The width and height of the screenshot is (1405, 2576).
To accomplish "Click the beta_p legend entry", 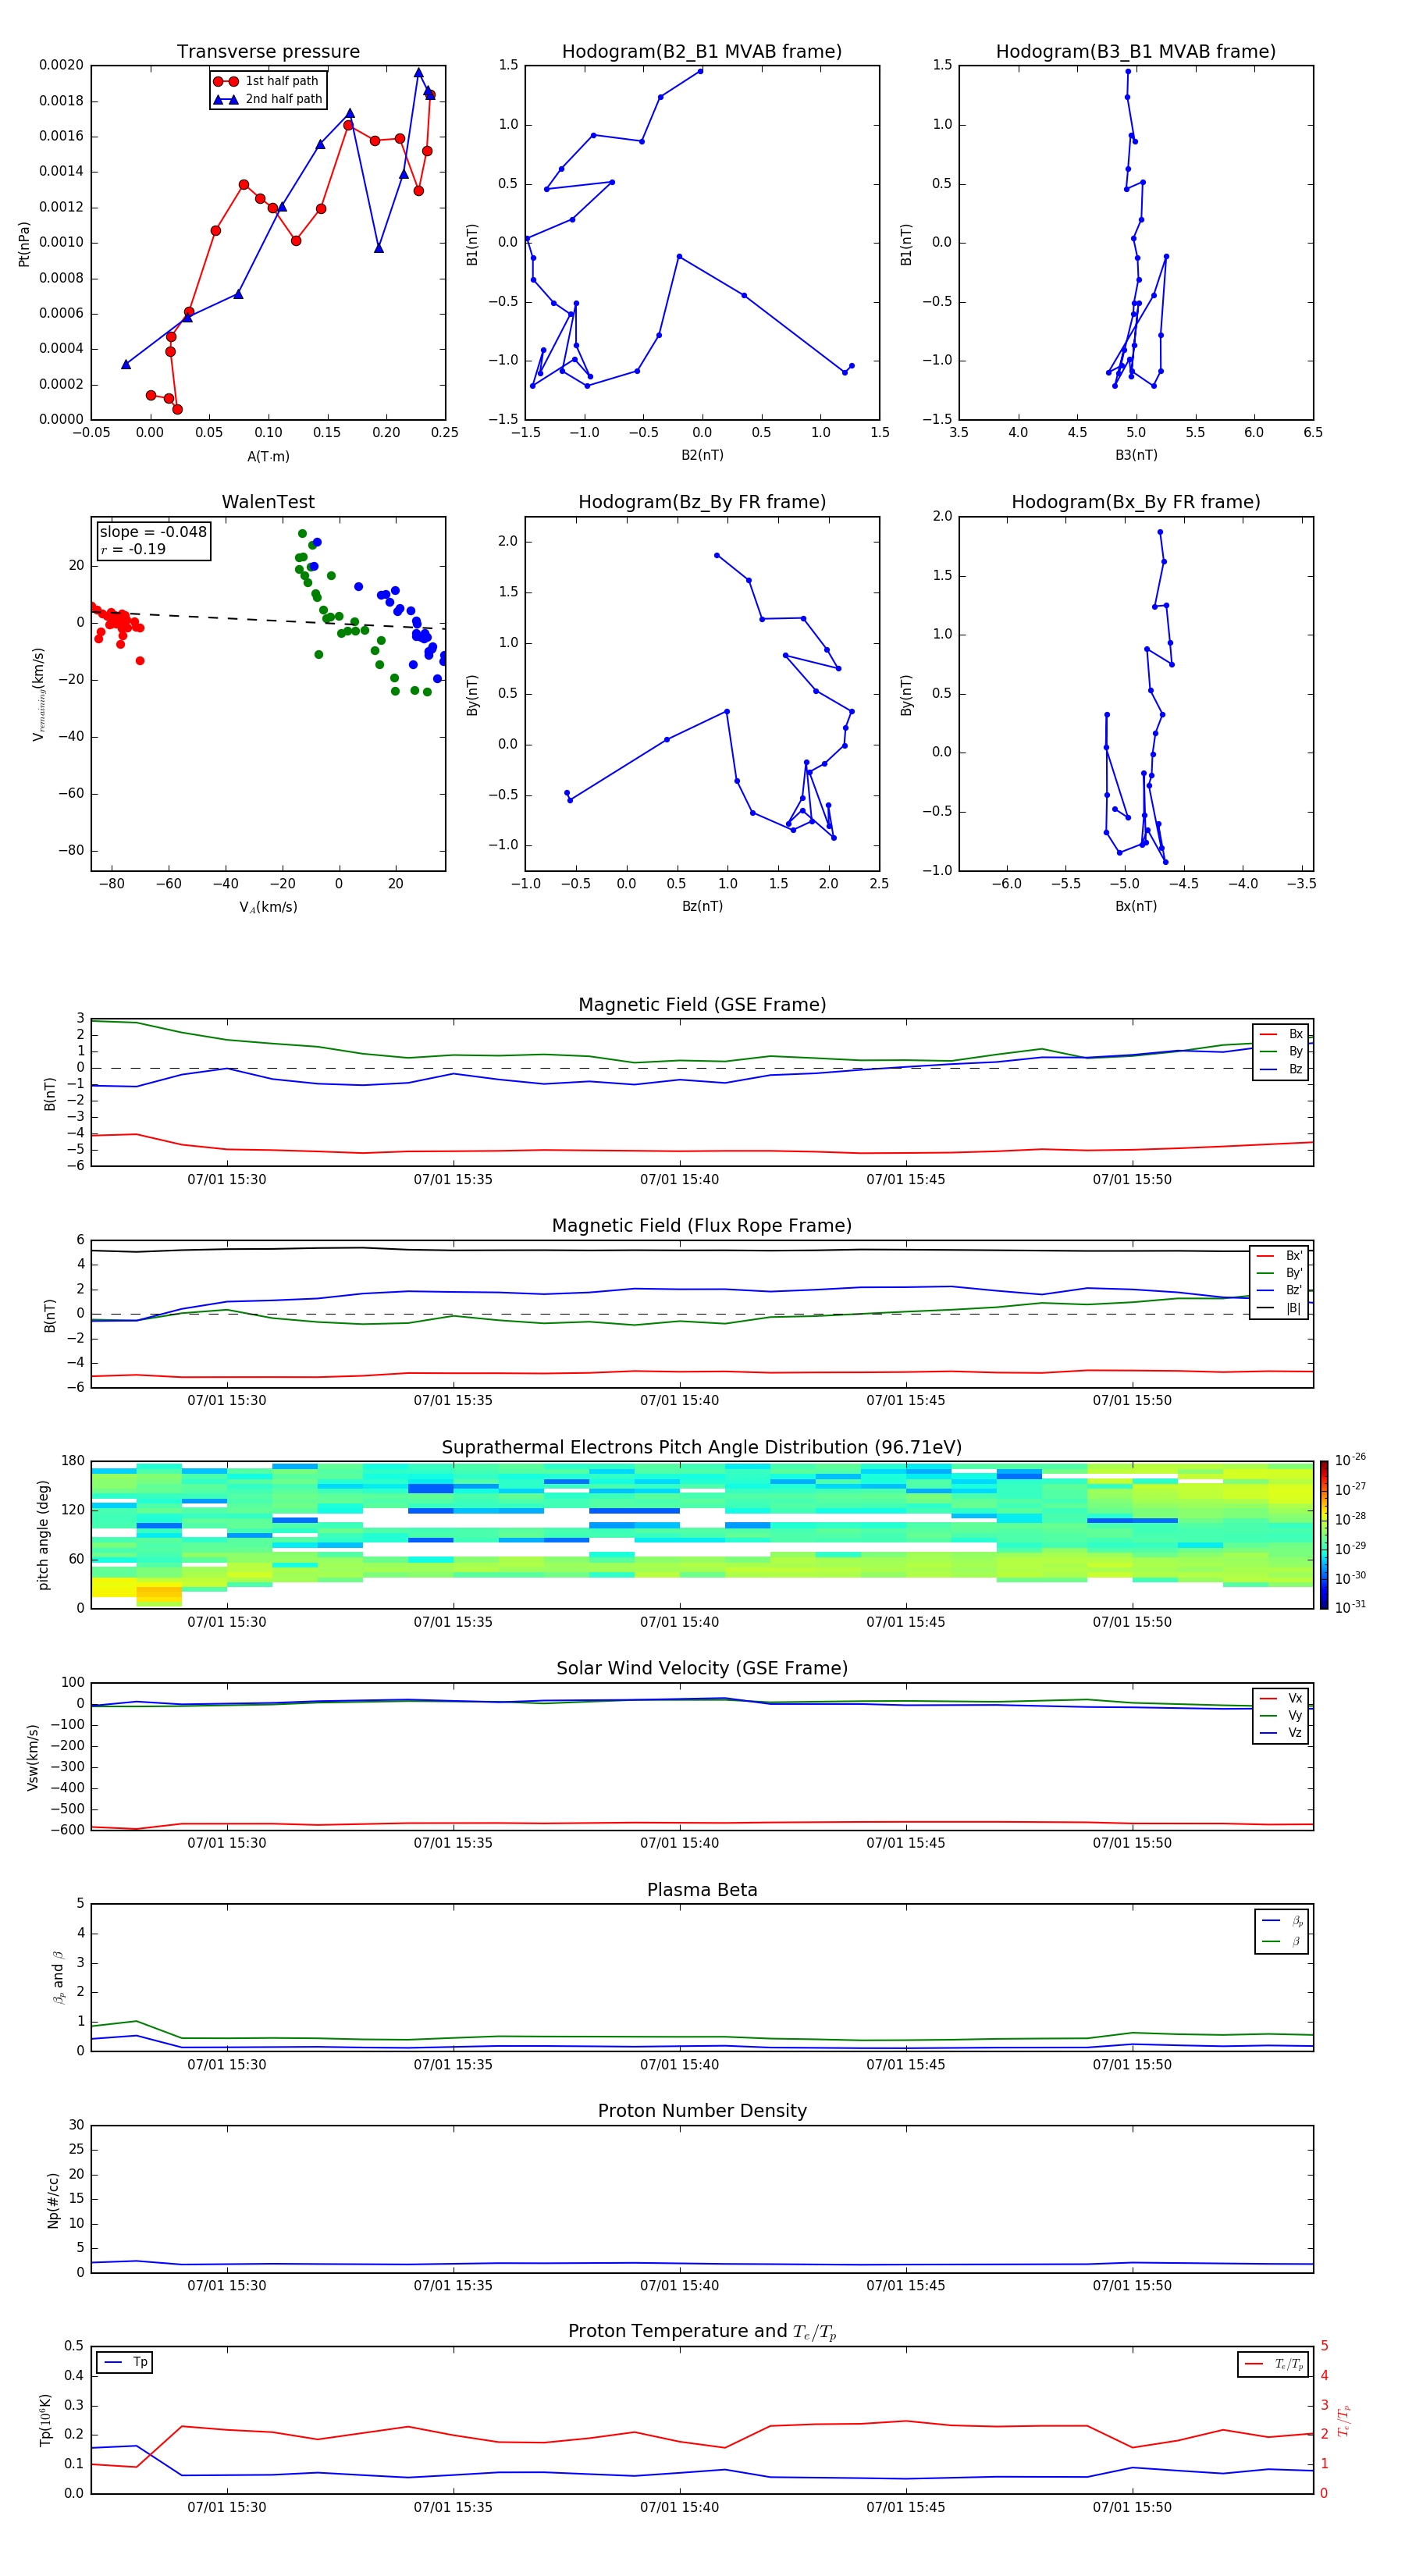I will (x=1282, y=1921).
